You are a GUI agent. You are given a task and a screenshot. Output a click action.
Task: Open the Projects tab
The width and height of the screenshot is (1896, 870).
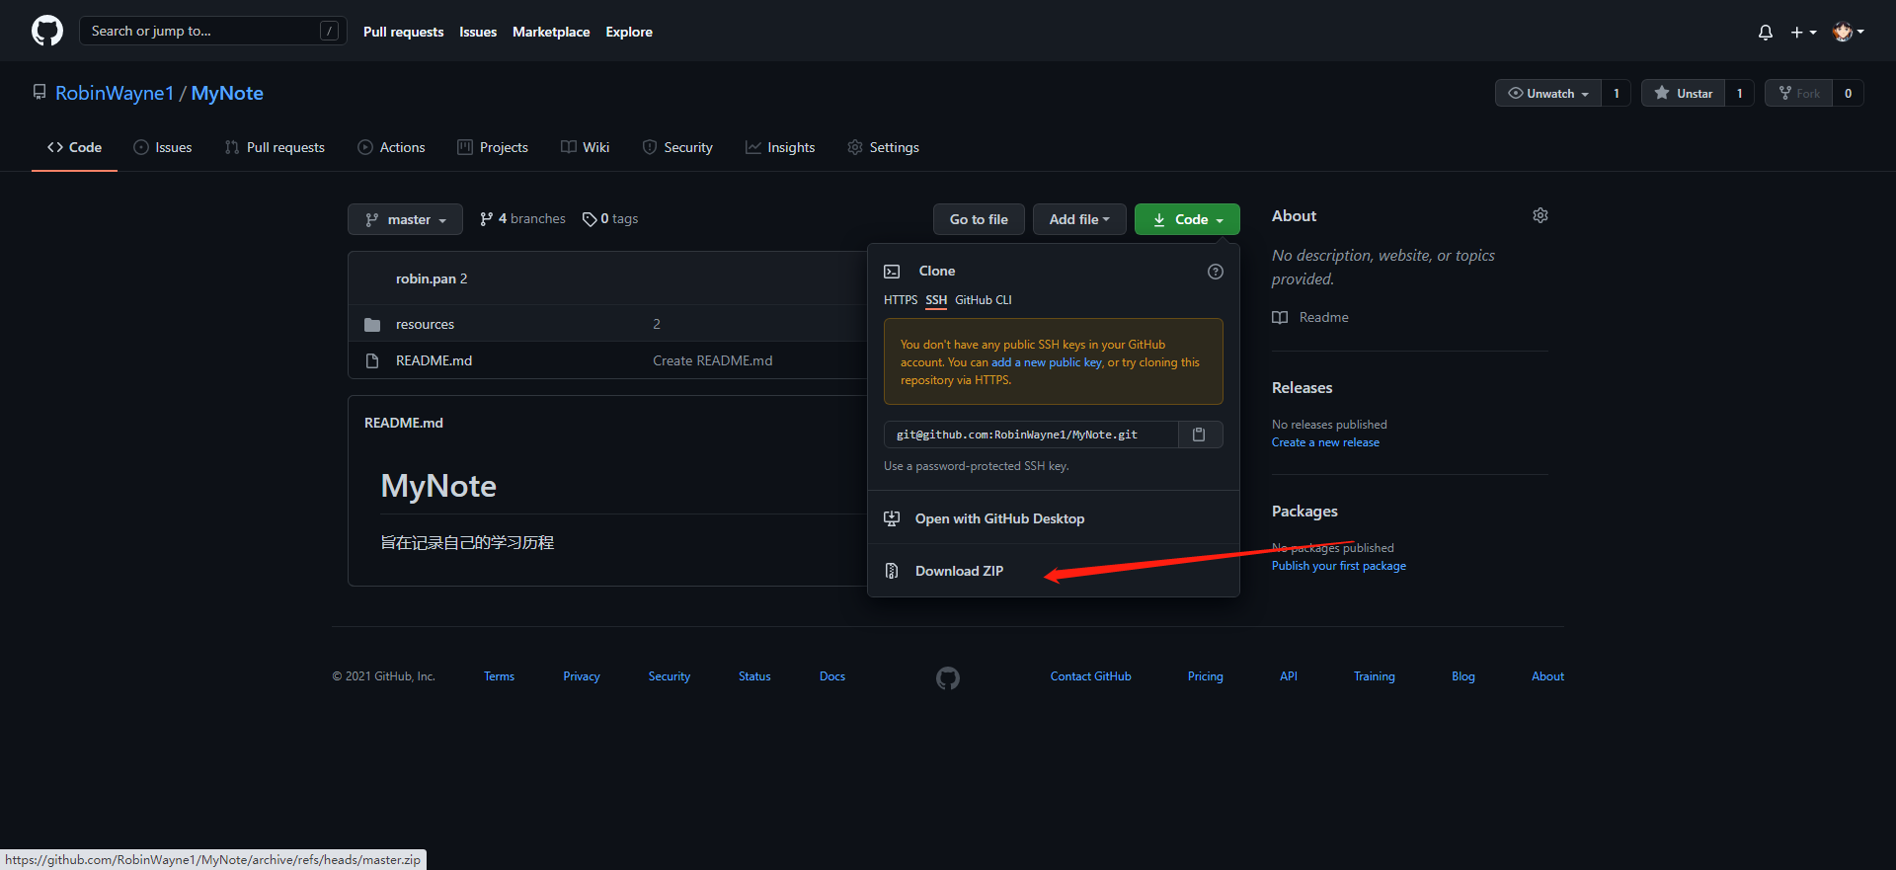(493, 147)
